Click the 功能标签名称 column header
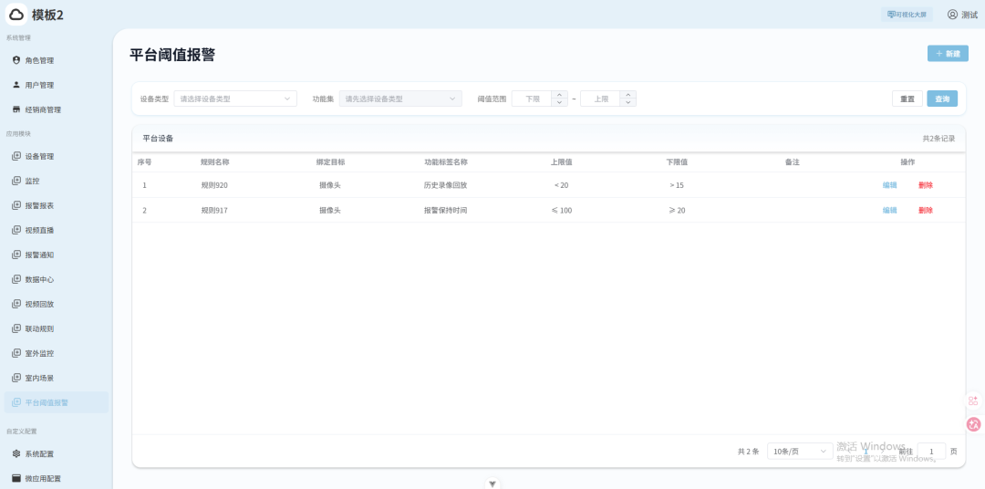This screenshot has height=489, width=985. tap(445, 161)
